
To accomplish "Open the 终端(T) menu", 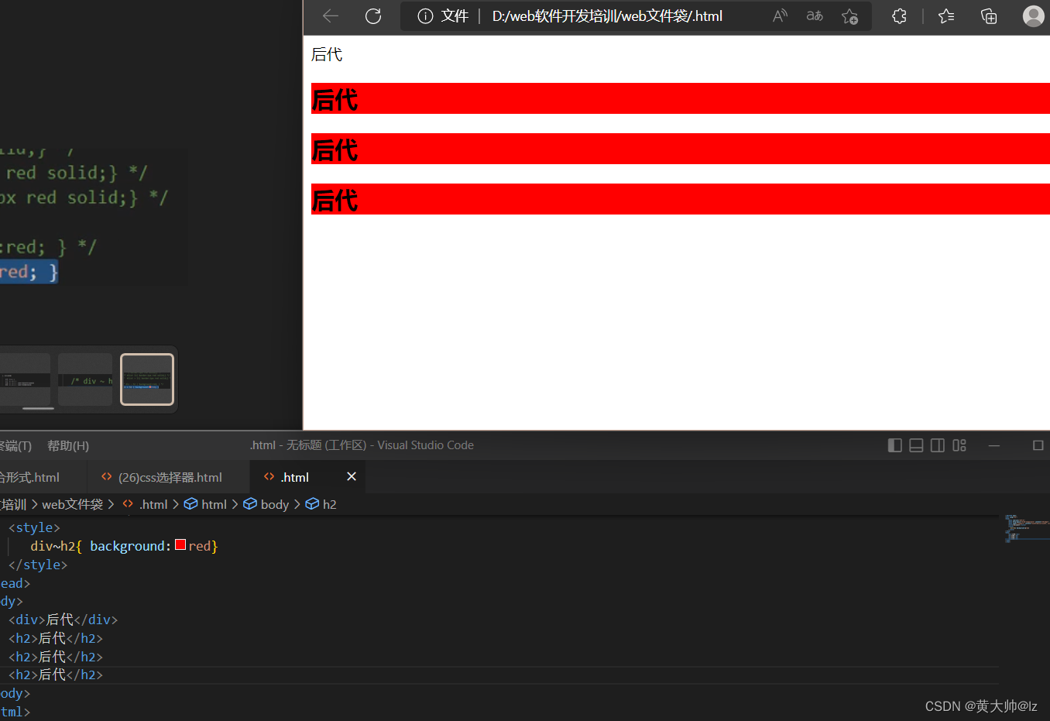I will pyautogui.click(x=15, y=446).
